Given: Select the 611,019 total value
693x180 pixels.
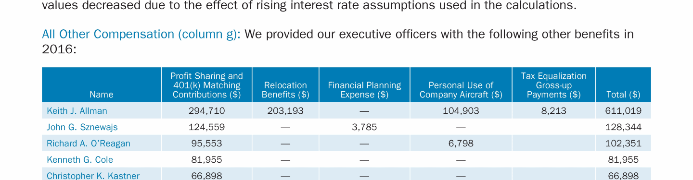Looking at the screenshot, I should click(x=623, y=111).
